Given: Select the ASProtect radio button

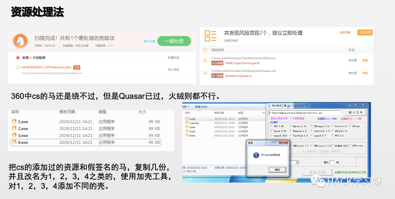Looking at the screenshot, I should click(350, 145).
